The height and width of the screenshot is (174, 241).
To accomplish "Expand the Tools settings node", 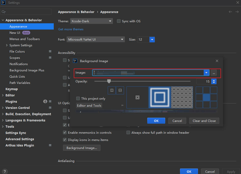I will (x=3, y=127).
